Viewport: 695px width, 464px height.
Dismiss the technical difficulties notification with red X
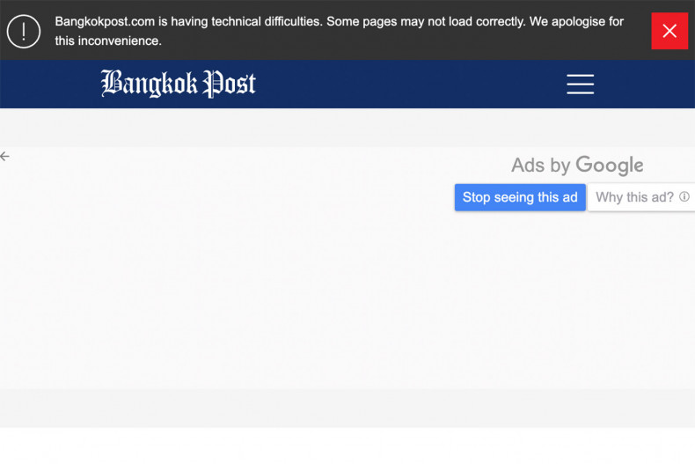coord(669,31)
